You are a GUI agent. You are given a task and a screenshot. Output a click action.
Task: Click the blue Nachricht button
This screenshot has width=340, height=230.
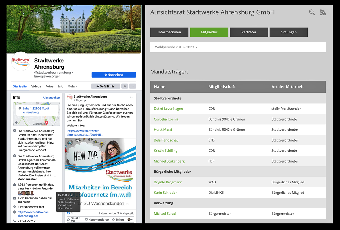pos(114,75)
